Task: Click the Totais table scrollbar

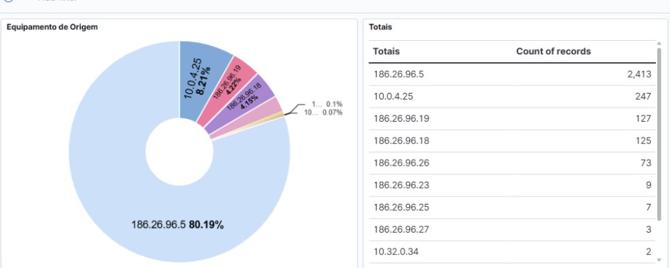Action: [659, 134]
